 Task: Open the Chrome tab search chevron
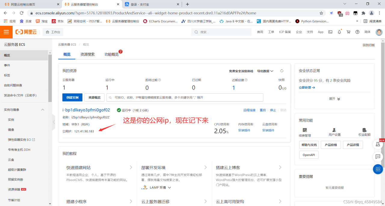pyautogui.click(x=345, y=4)
